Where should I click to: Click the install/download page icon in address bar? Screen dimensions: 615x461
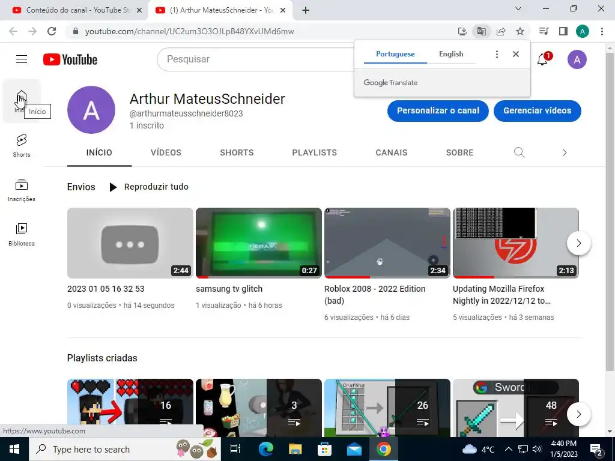(462, 31)
